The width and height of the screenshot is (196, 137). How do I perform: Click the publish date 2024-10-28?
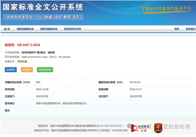tap(42, 89)
